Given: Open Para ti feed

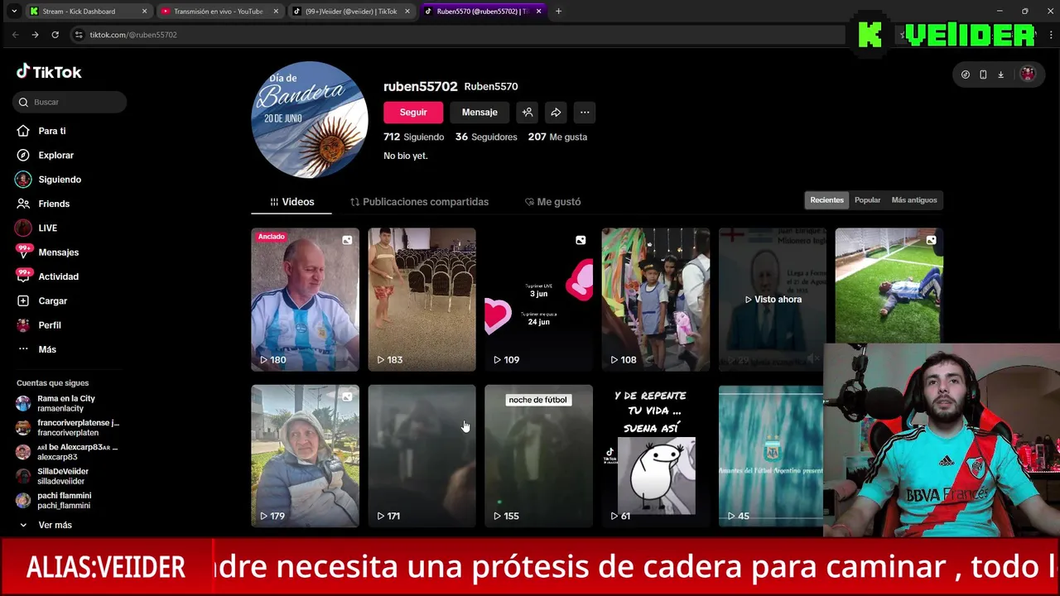Looking at the screenshot, I should click(51, 131).
